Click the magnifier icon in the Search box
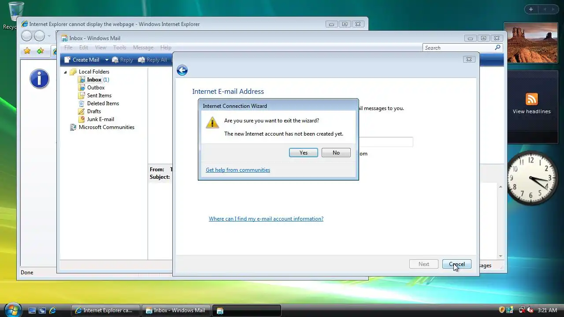The width and height of the screenshot is (564, 317). (497, 48)
